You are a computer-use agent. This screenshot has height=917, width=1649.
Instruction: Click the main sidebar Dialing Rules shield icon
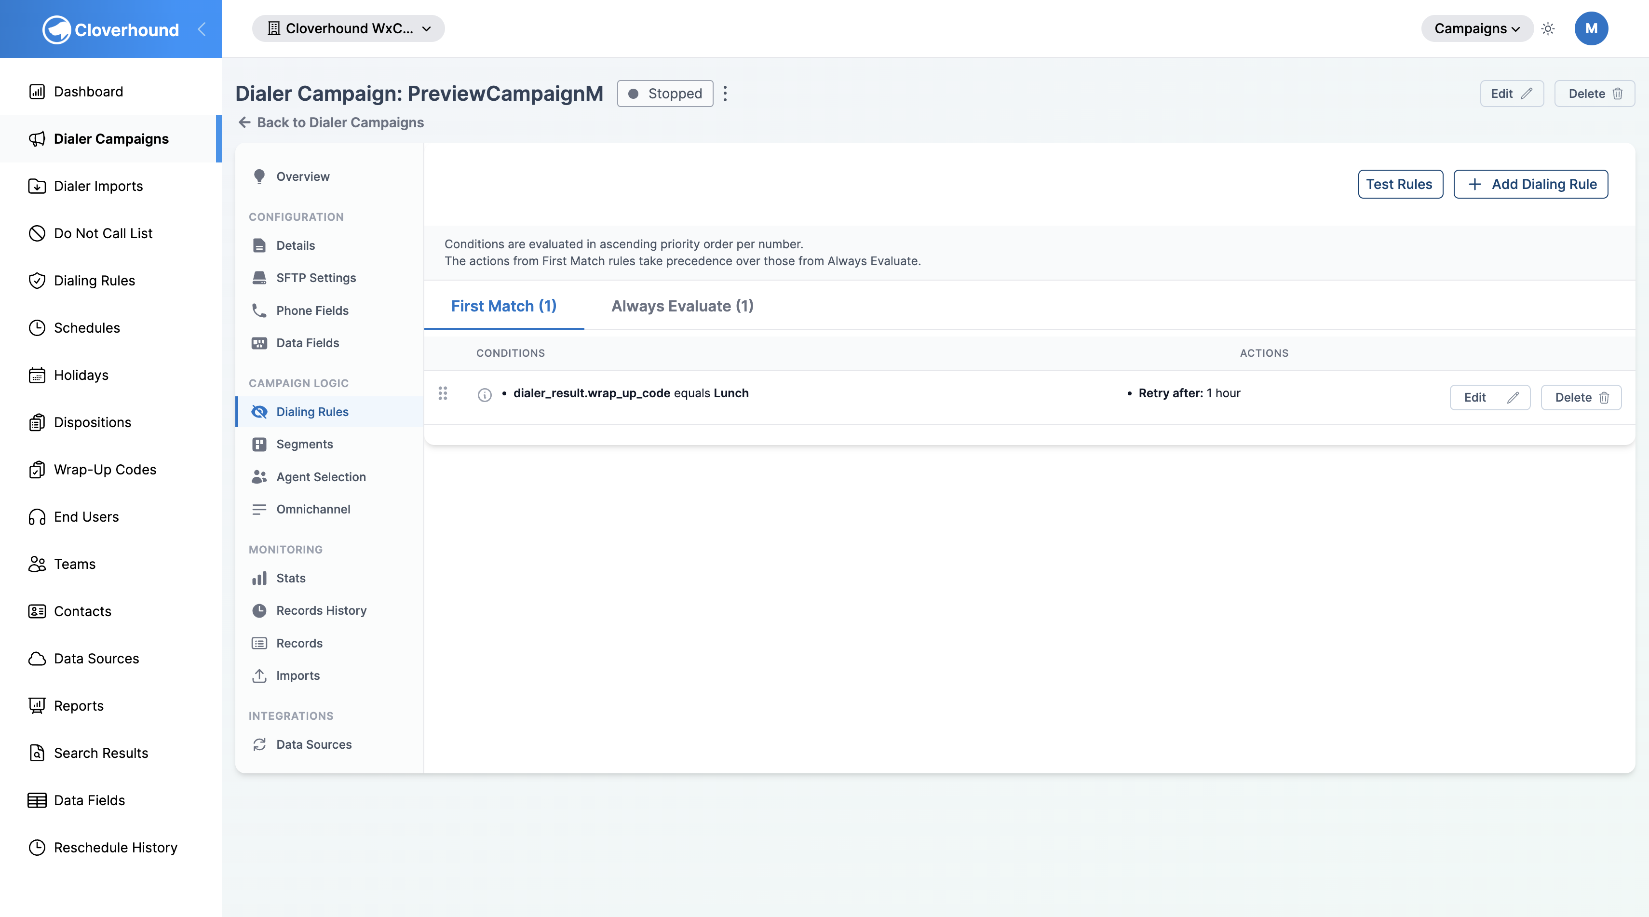coord(37,281)
